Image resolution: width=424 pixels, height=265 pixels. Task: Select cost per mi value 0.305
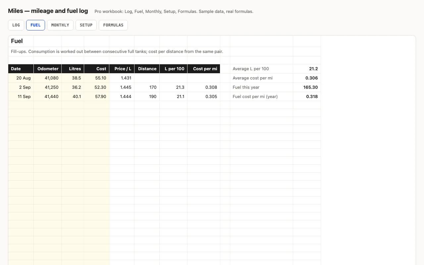point(204,97)
